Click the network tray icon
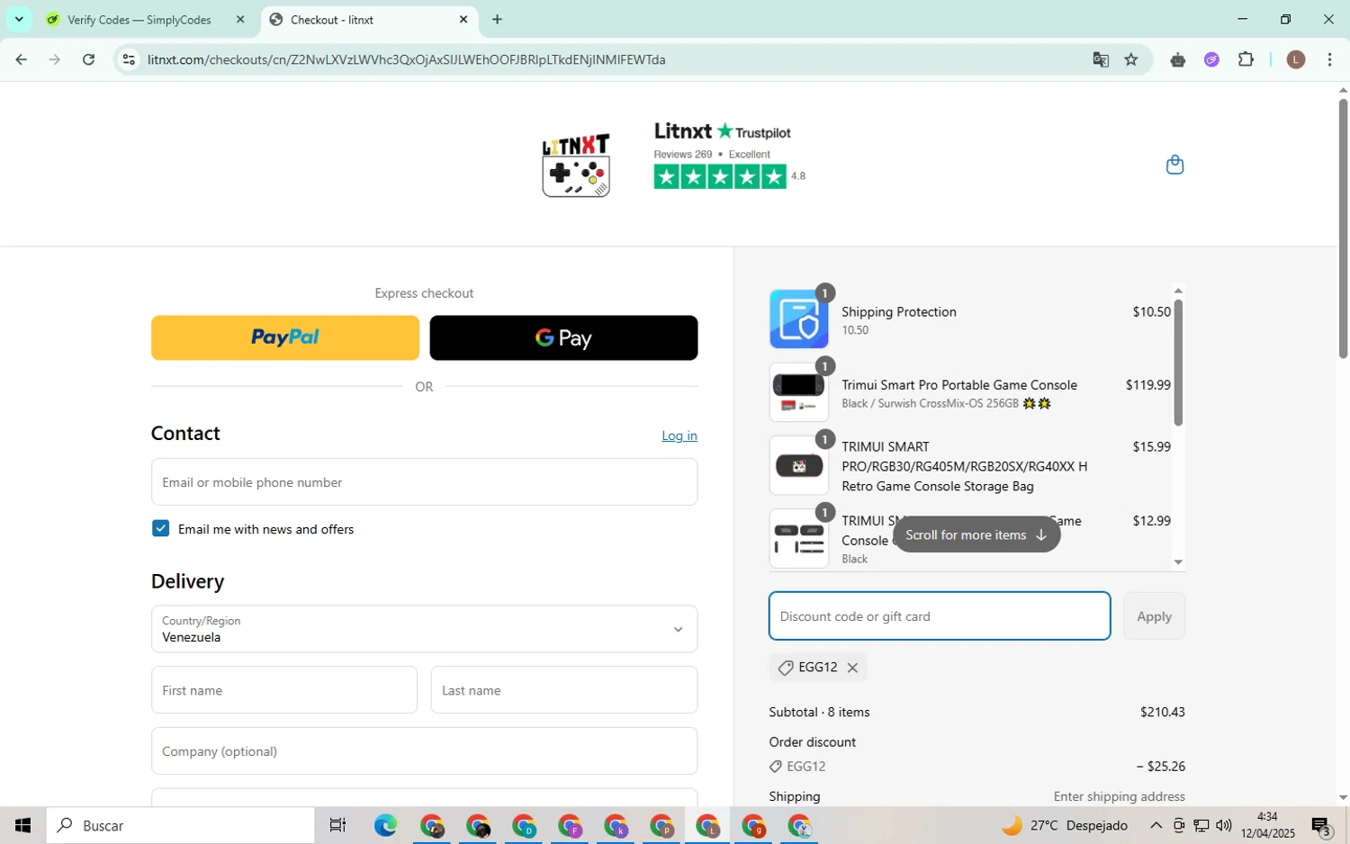The height and width of the screenshot is (844, 1350). click(1201, 825)
